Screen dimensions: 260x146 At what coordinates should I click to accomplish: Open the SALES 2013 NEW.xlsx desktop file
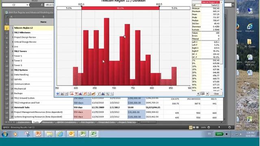(x=250, y=60)
